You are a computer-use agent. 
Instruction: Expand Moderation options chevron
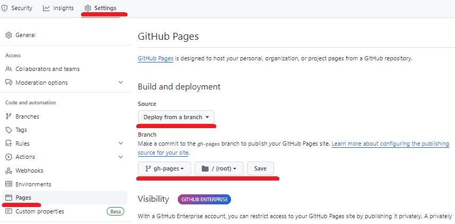121,83
